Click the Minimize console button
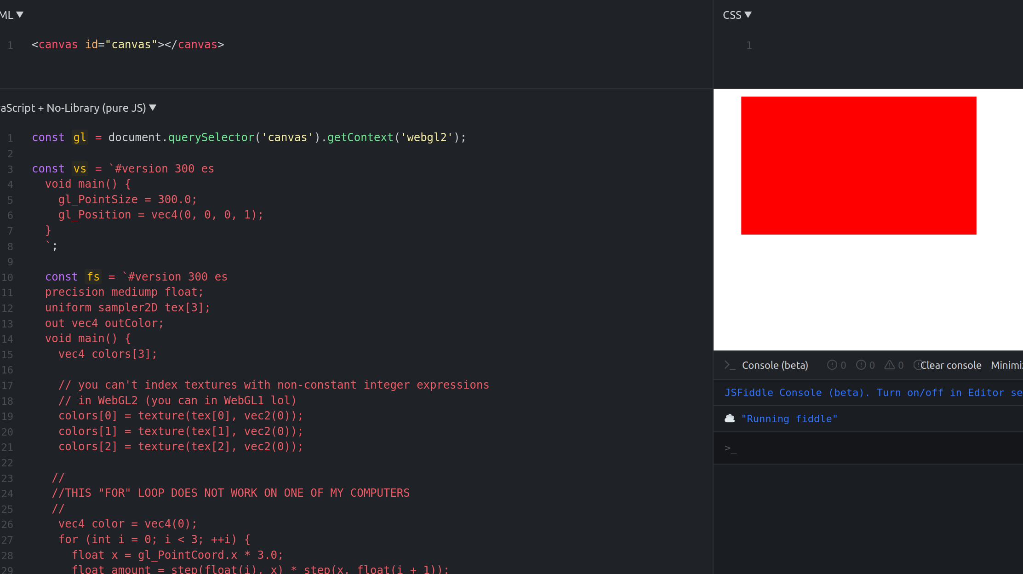Screen dimensions: 1023x574 [1009, 365]
